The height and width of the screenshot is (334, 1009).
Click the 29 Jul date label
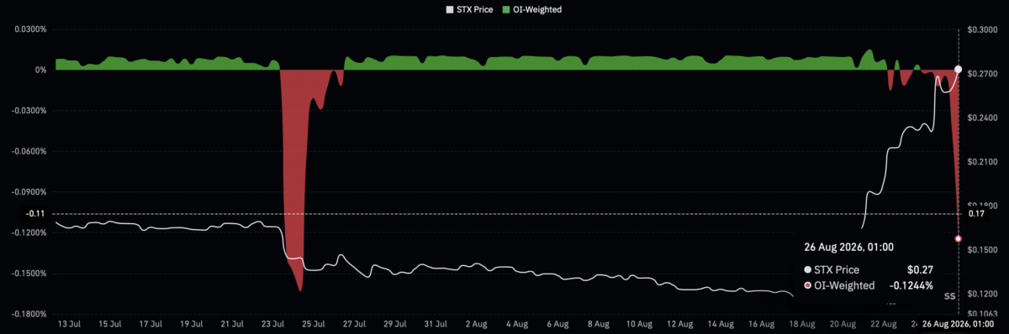(394, 323)
